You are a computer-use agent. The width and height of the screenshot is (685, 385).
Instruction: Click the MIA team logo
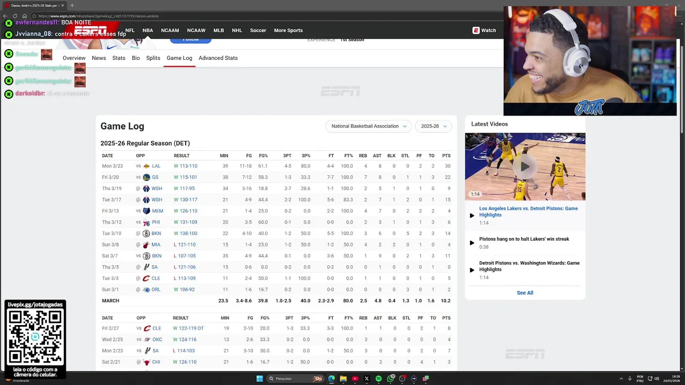[146, 245]
